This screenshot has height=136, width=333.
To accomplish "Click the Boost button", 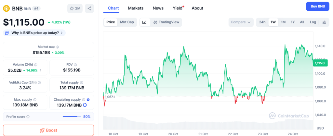I will 48,130.
